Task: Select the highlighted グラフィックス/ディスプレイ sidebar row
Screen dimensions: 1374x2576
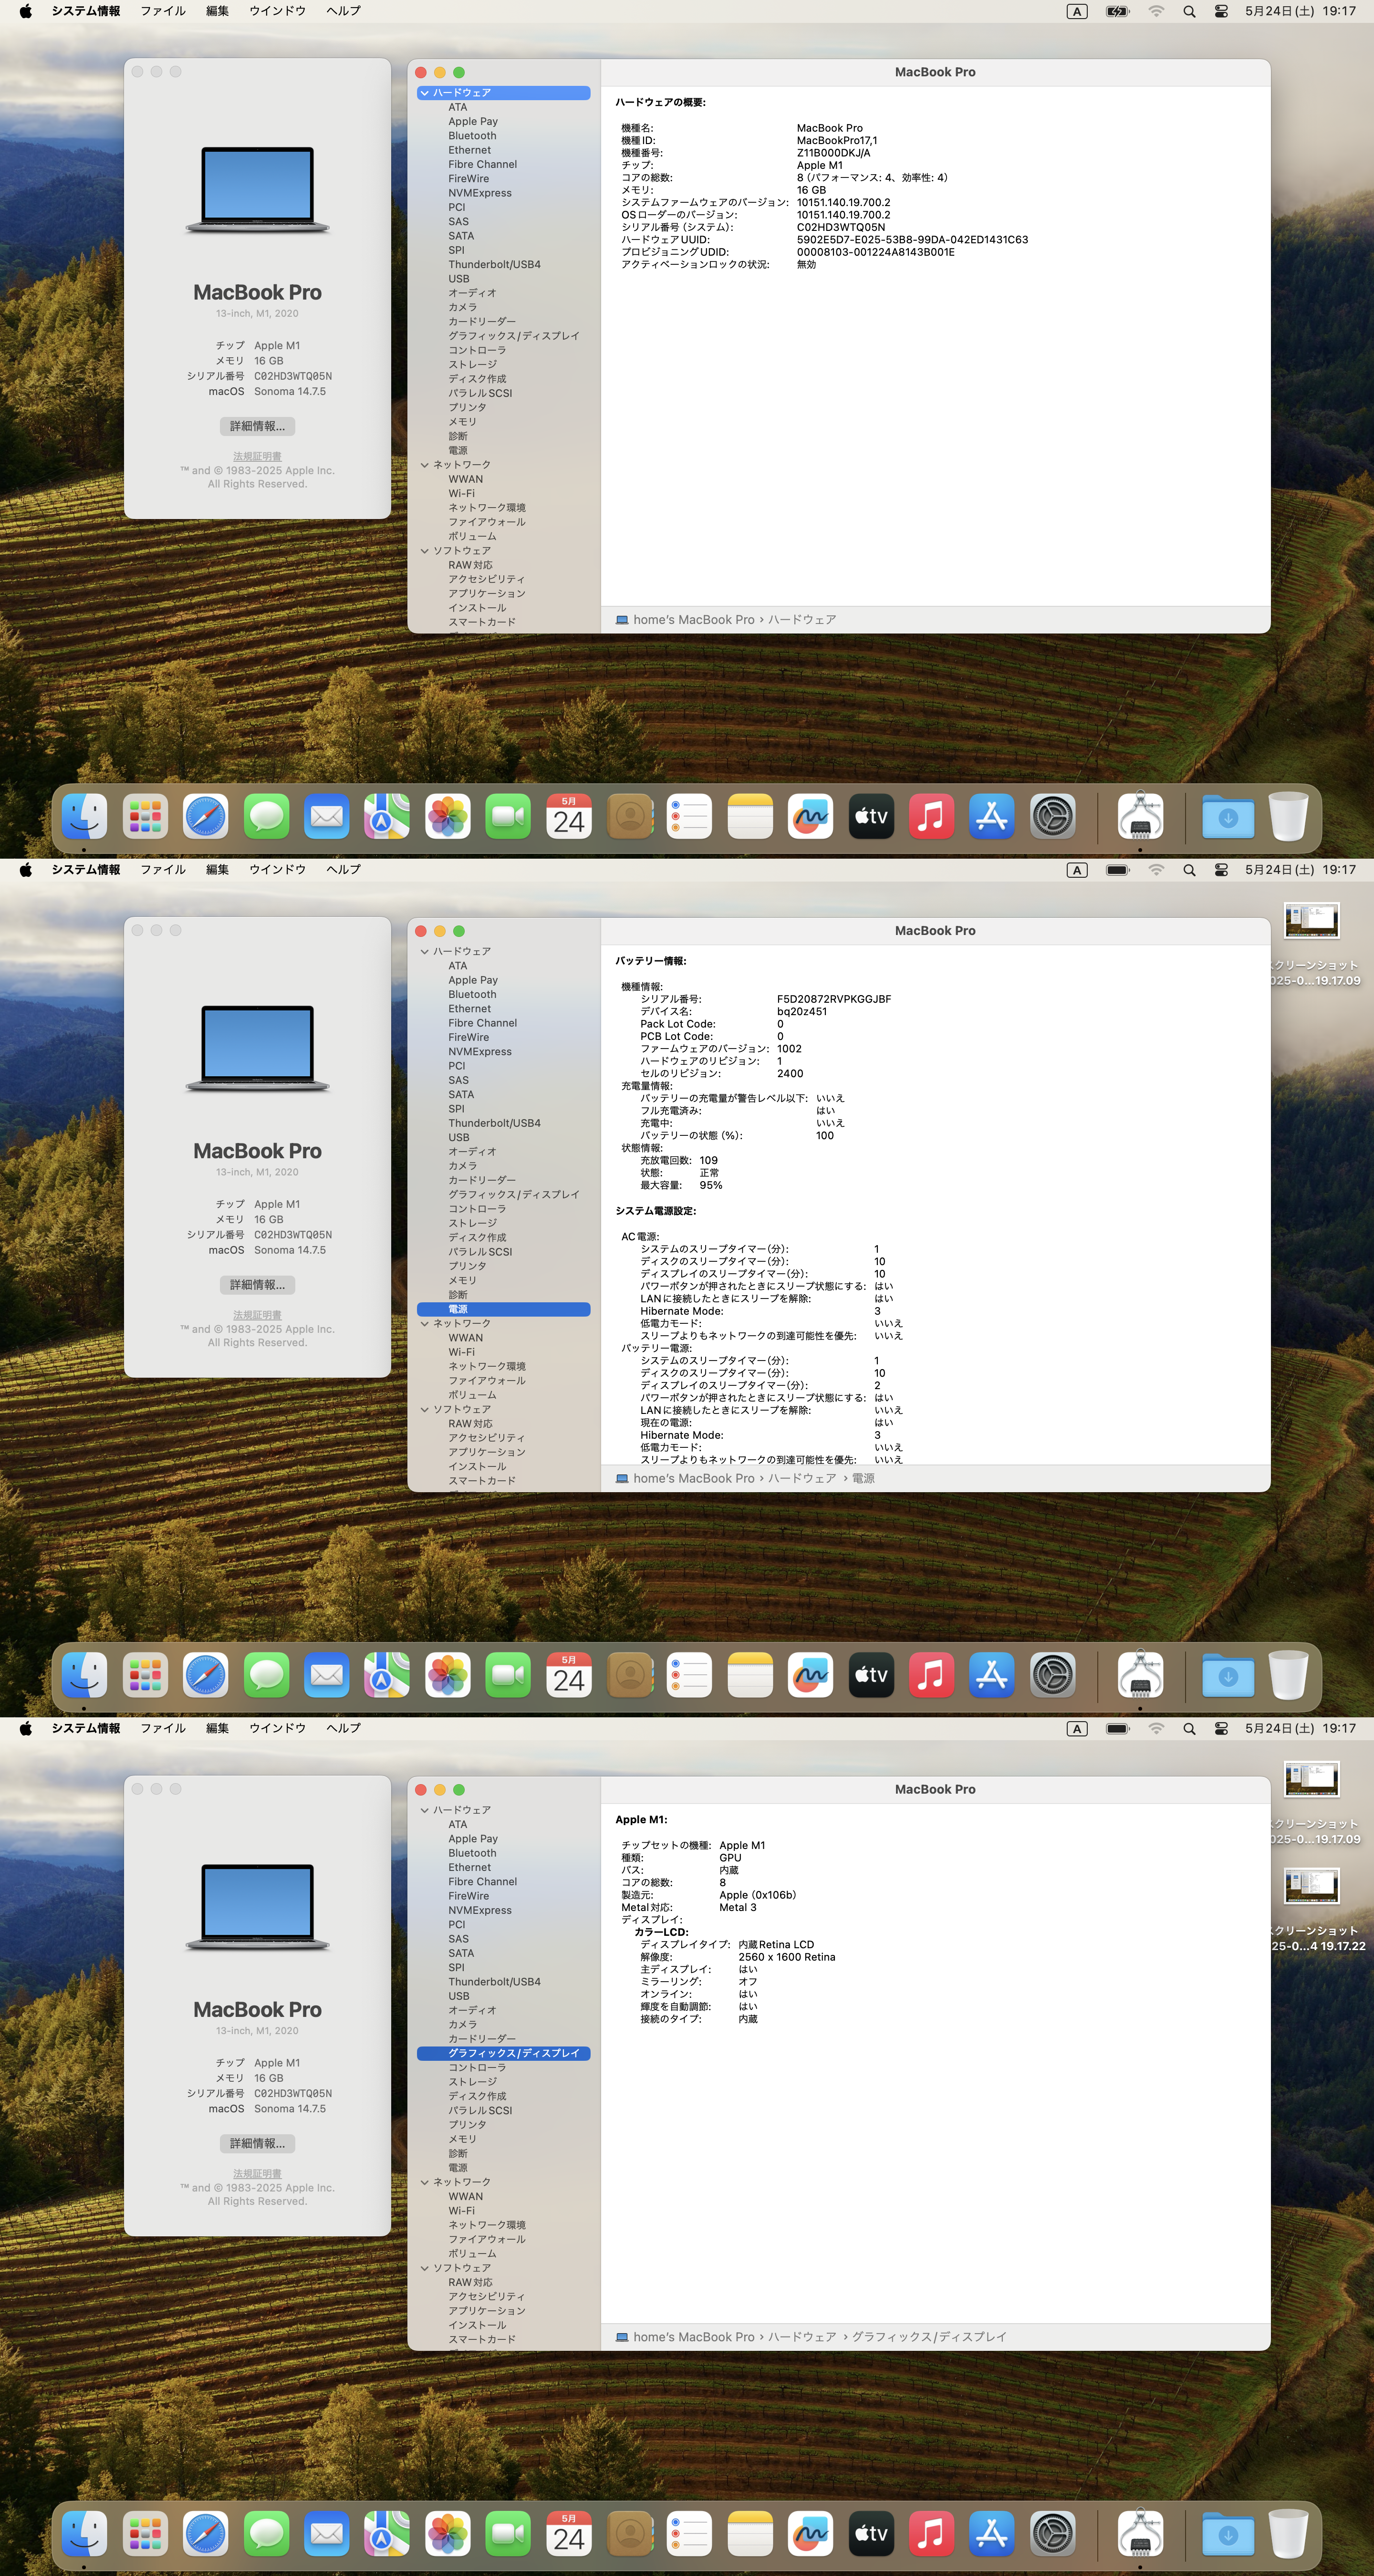Action: [503, 2053]
